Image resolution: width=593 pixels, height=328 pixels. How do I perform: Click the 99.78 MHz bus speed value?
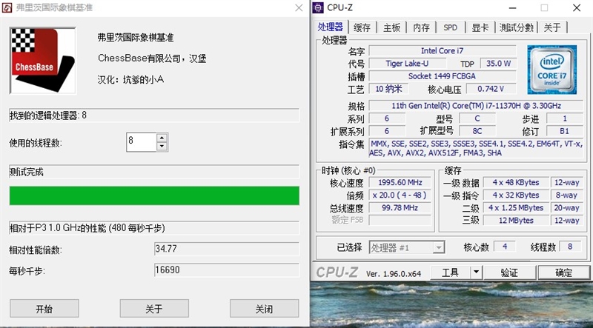(x=400, y=208)
